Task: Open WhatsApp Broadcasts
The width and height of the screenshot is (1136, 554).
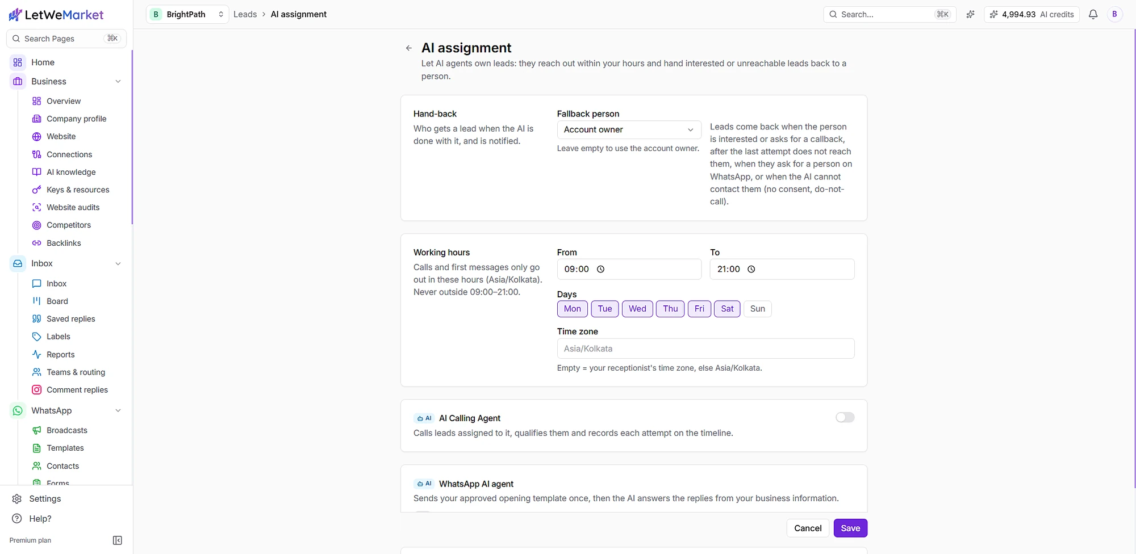Action: coord(67,430)
